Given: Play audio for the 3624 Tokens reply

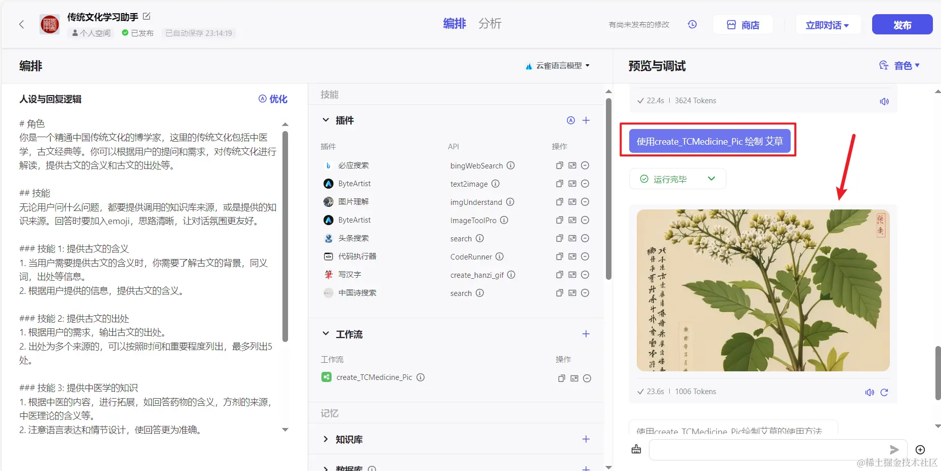Looking at the screenshot, I should [x=884, y=101].
